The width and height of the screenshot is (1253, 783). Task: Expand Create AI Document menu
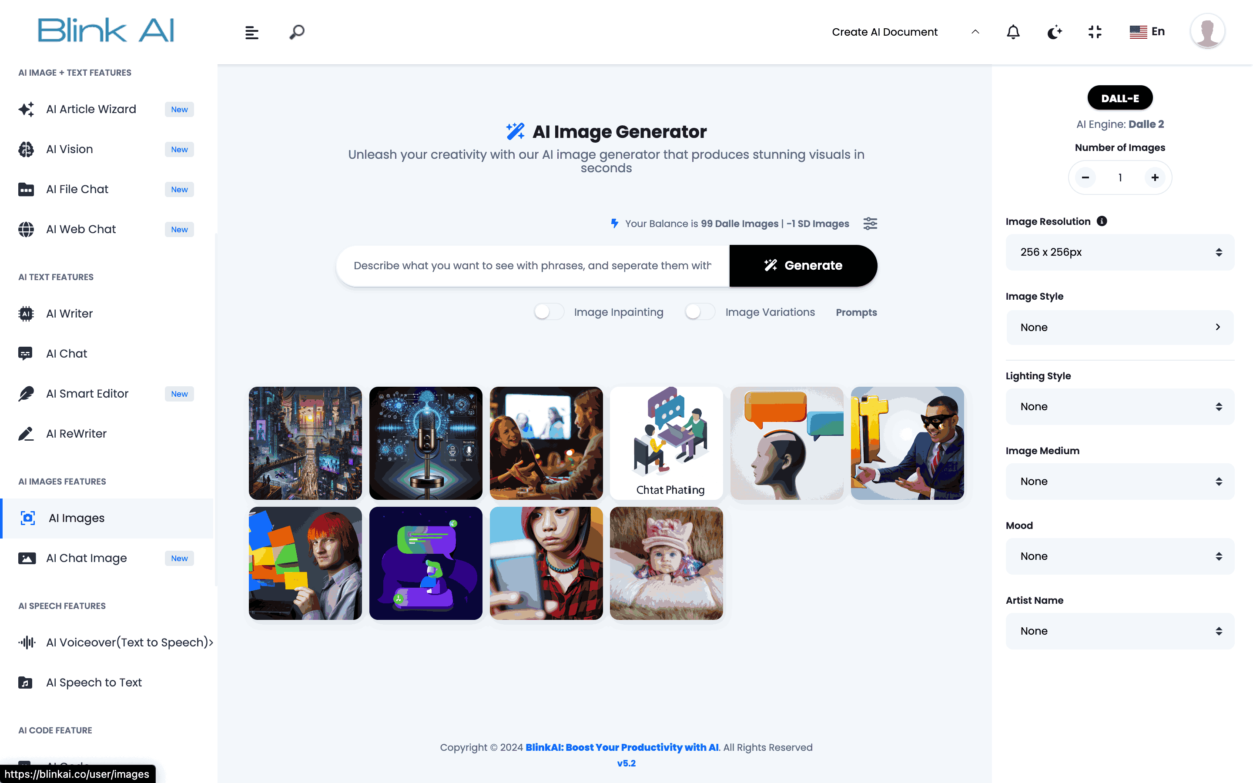(905, 32)
